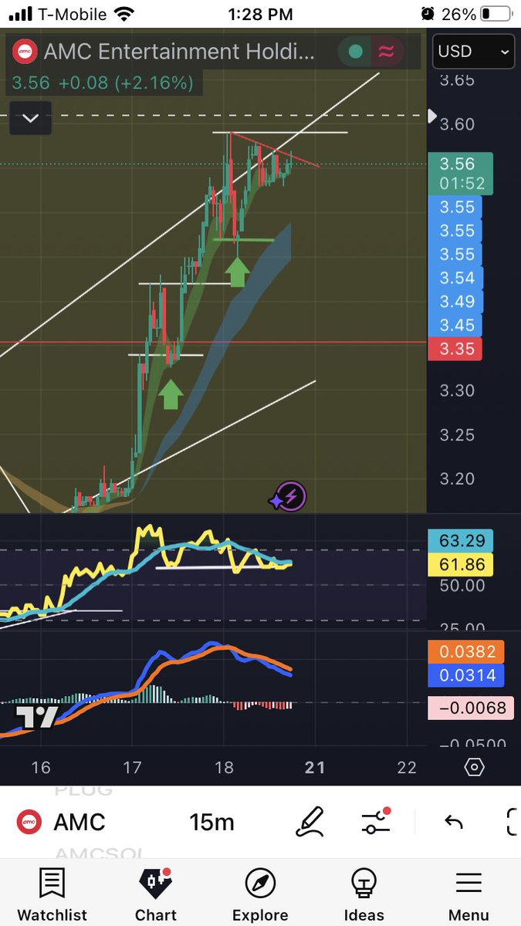This screenshot has width=521, height=926.
Task: Open the hexagon time axis settings icon
Action: (x=475, y=767)
